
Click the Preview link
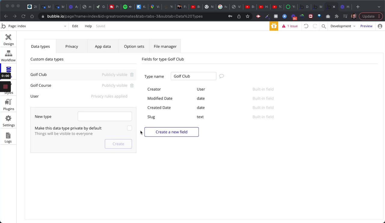366,26
